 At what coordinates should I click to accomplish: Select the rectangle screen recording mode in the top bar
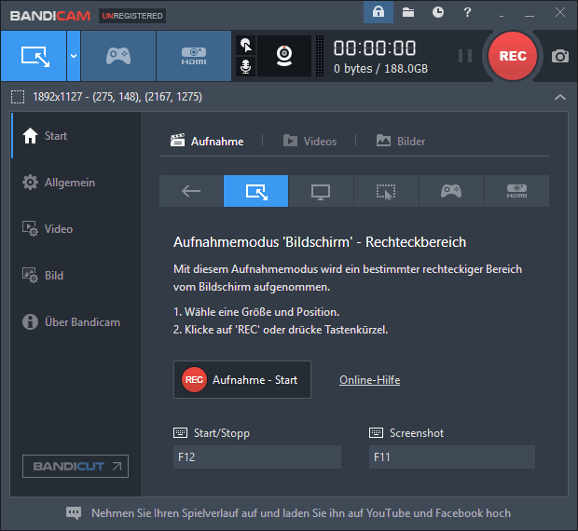[34, 56]
